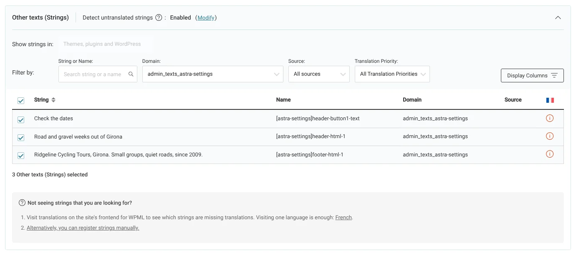
Task: Uncheck the Ridgeline Cycling Tours row
Action: click(x=21, y=156)
